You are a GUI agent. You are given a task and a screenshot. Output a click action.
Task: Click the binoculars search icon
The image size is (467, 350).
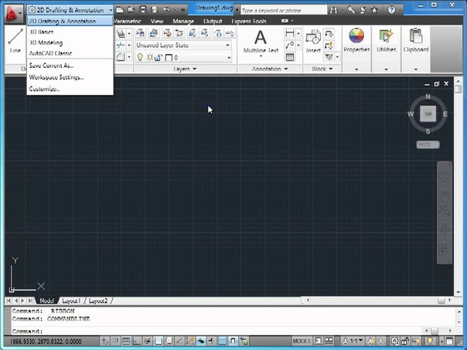click(333, 10)
